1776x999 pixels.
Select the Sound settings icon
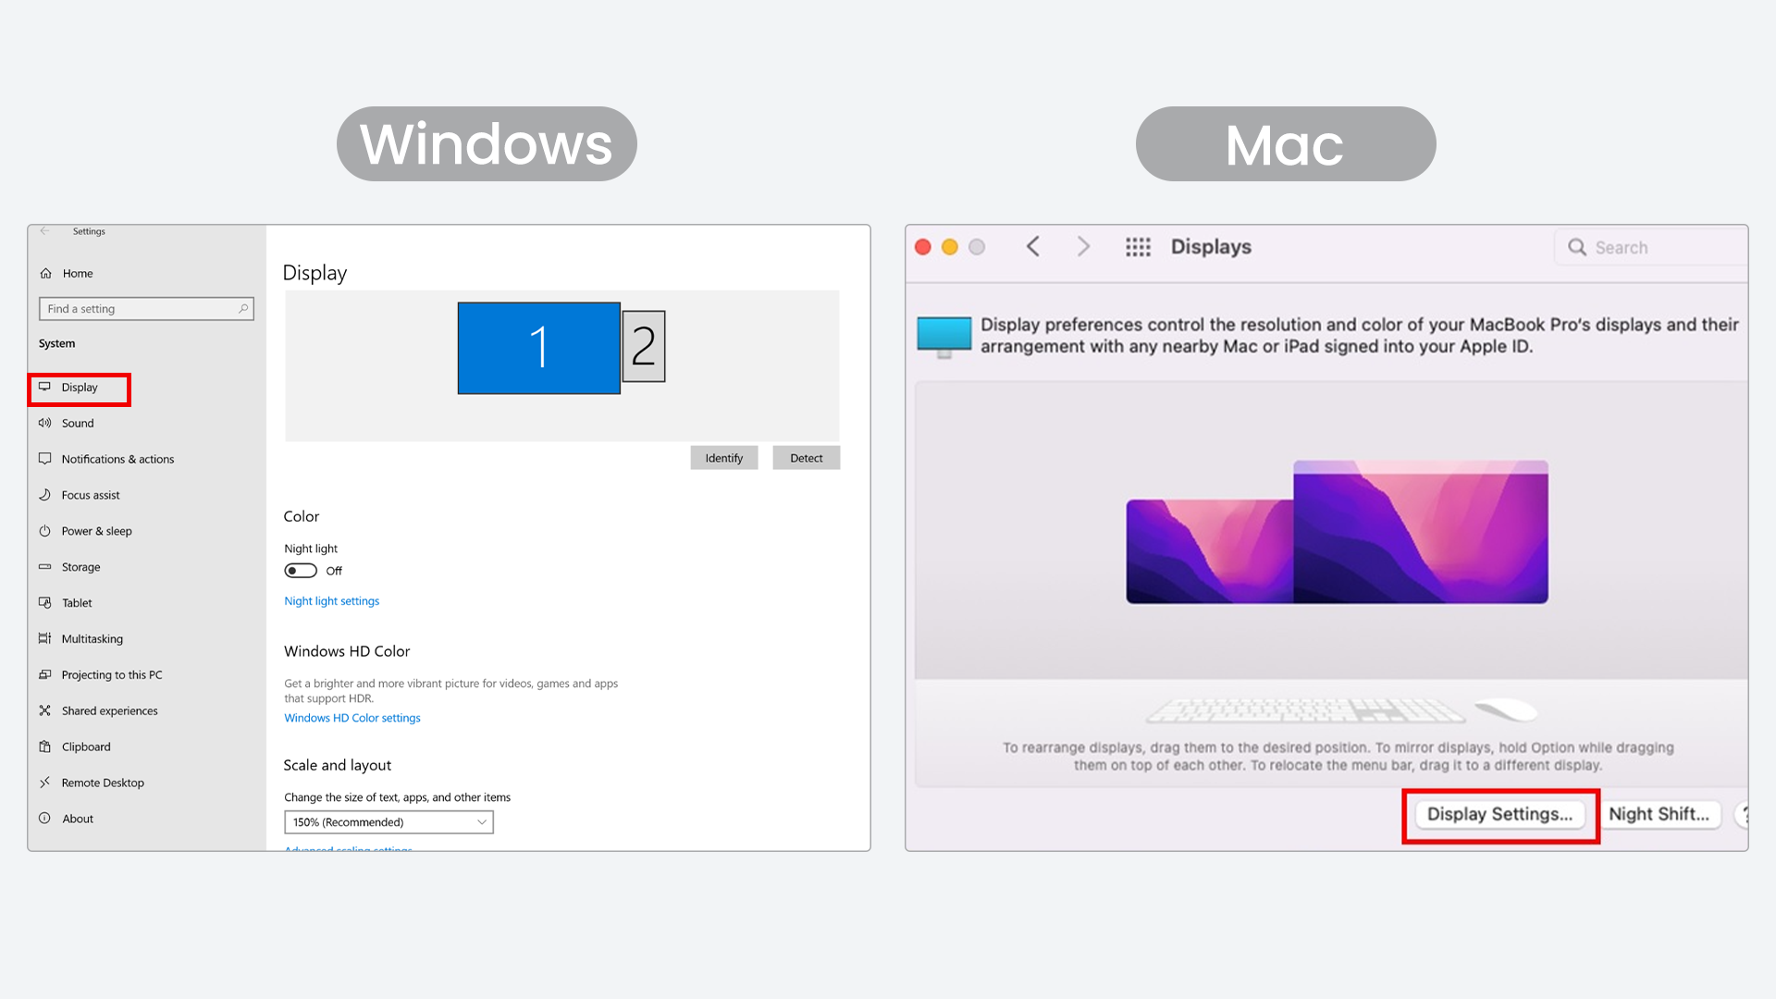click(x=46, y=423)
